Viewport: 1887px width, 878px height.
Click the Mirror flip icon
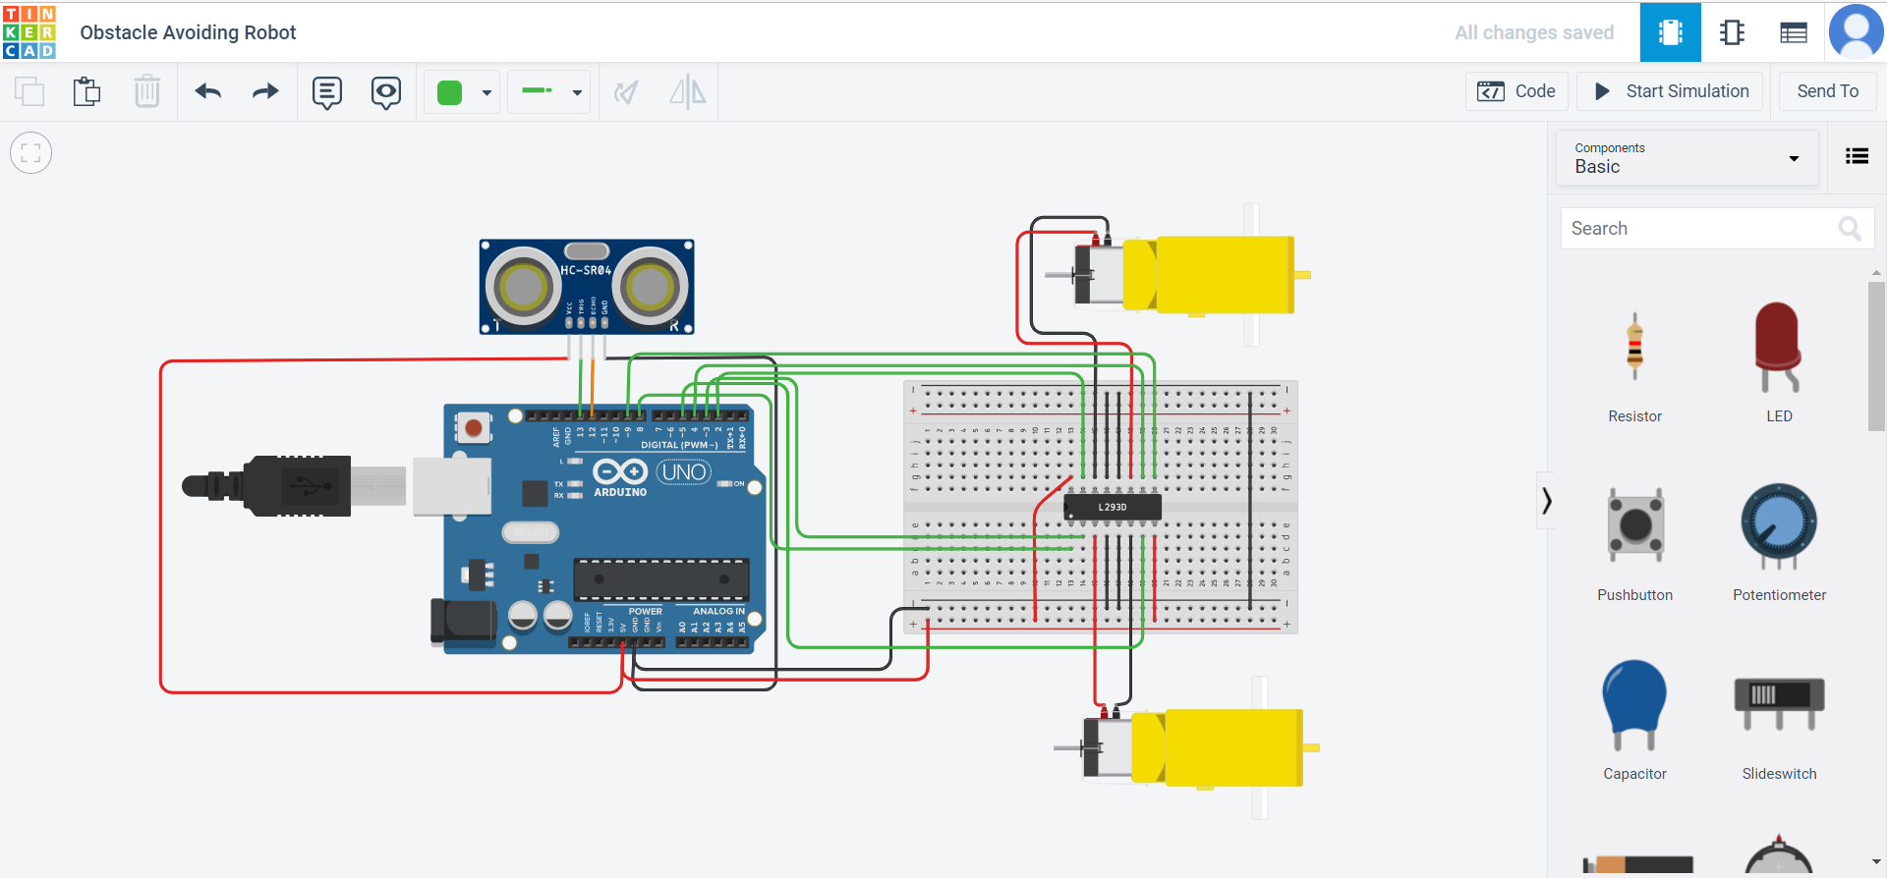[688, 92]
